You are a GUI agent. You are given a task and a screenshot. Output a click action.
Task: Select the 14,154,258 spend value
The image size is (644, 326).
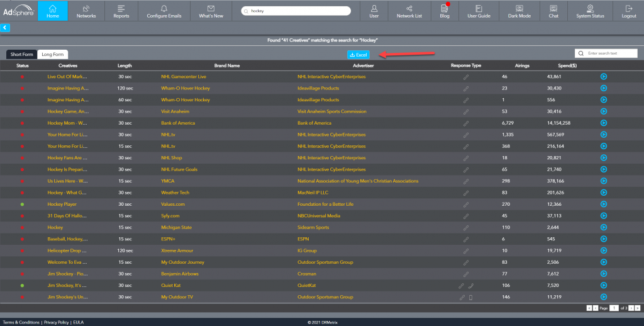click(x=558, y=123)
